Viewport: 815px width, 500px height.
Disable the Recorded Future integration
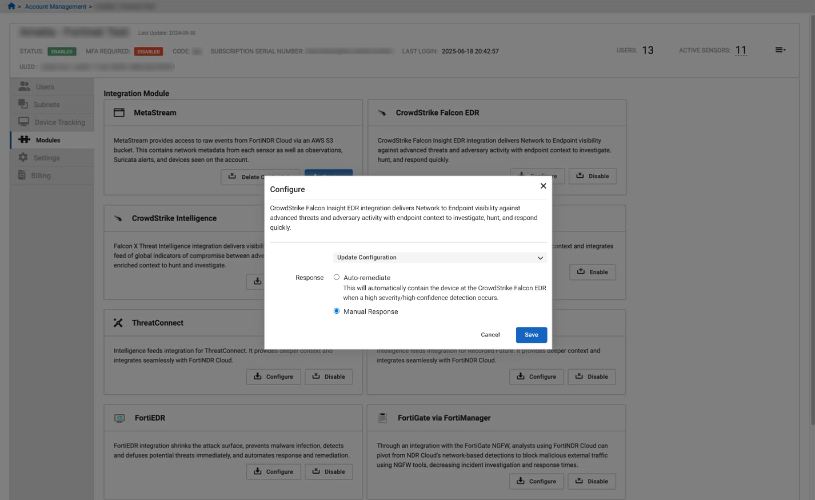[x=592, y=377]
